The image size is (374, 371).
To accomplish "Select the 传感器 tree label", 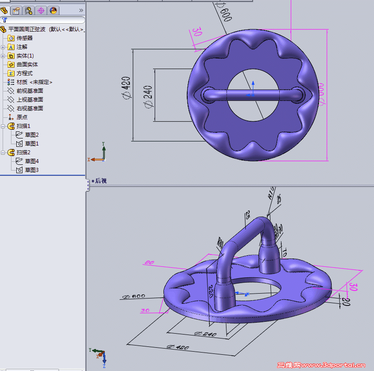I will coord(25,38).
